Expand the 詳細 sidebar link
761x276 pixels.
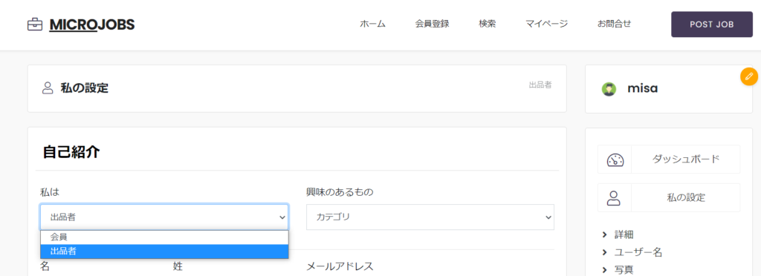click(624, 235)
